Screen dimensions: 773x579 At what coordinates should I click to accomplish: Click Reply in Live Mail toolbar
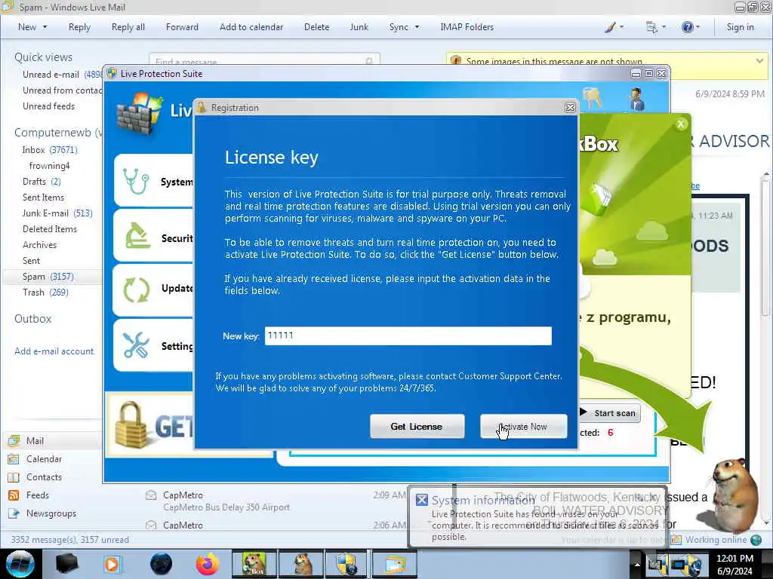(x=79, y=27)
